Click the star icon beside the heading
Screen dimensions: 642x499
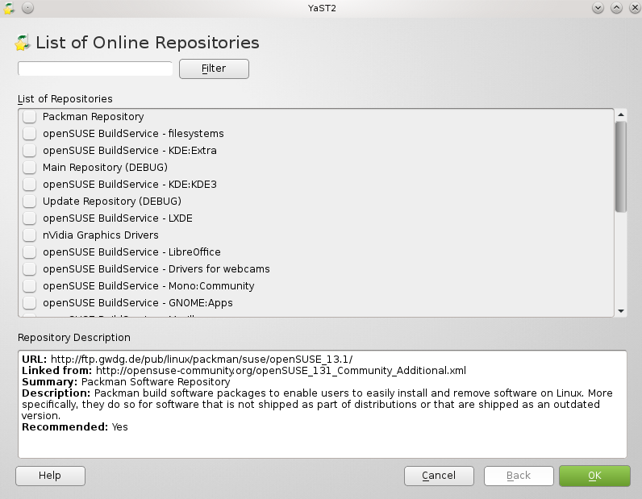click(23, 43)
